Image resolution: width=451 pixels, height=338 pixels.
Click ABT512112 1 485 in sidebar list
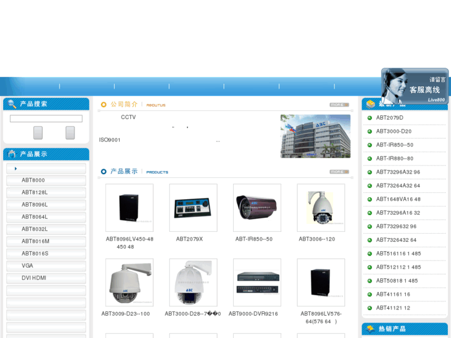(399, 267)
